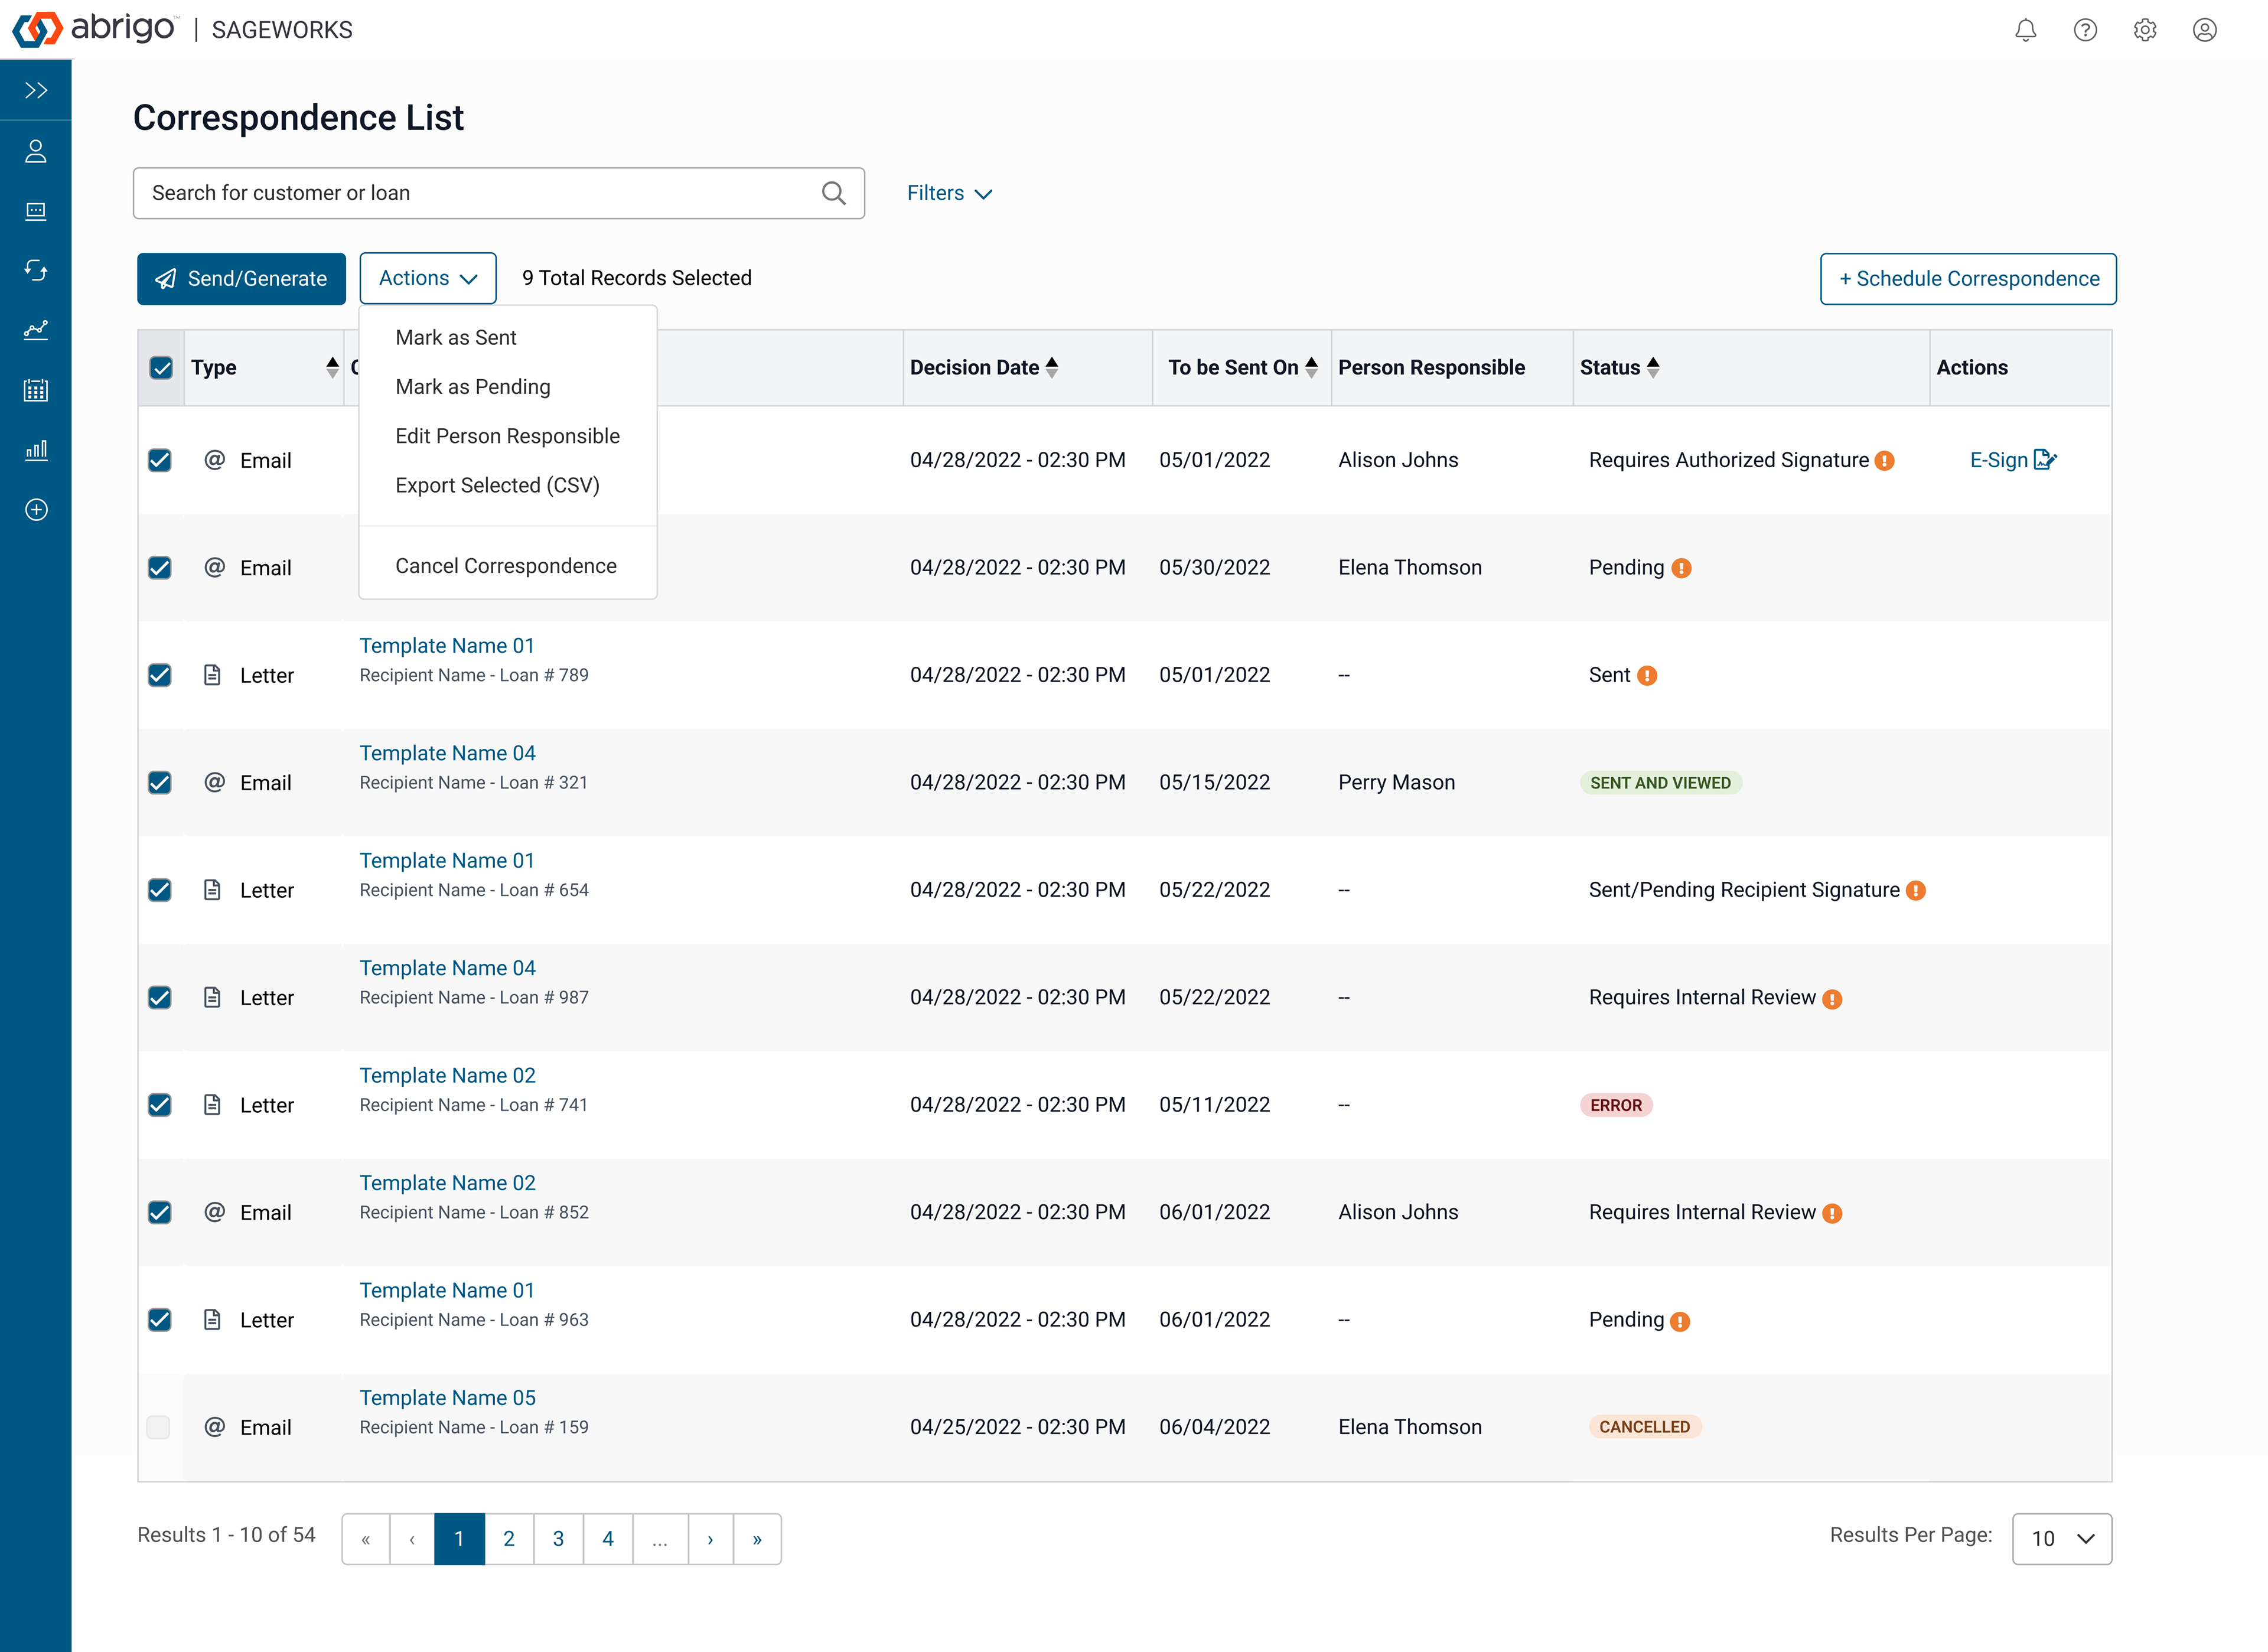
Task: Click the search magnifier icon
Action: point(833,193)
